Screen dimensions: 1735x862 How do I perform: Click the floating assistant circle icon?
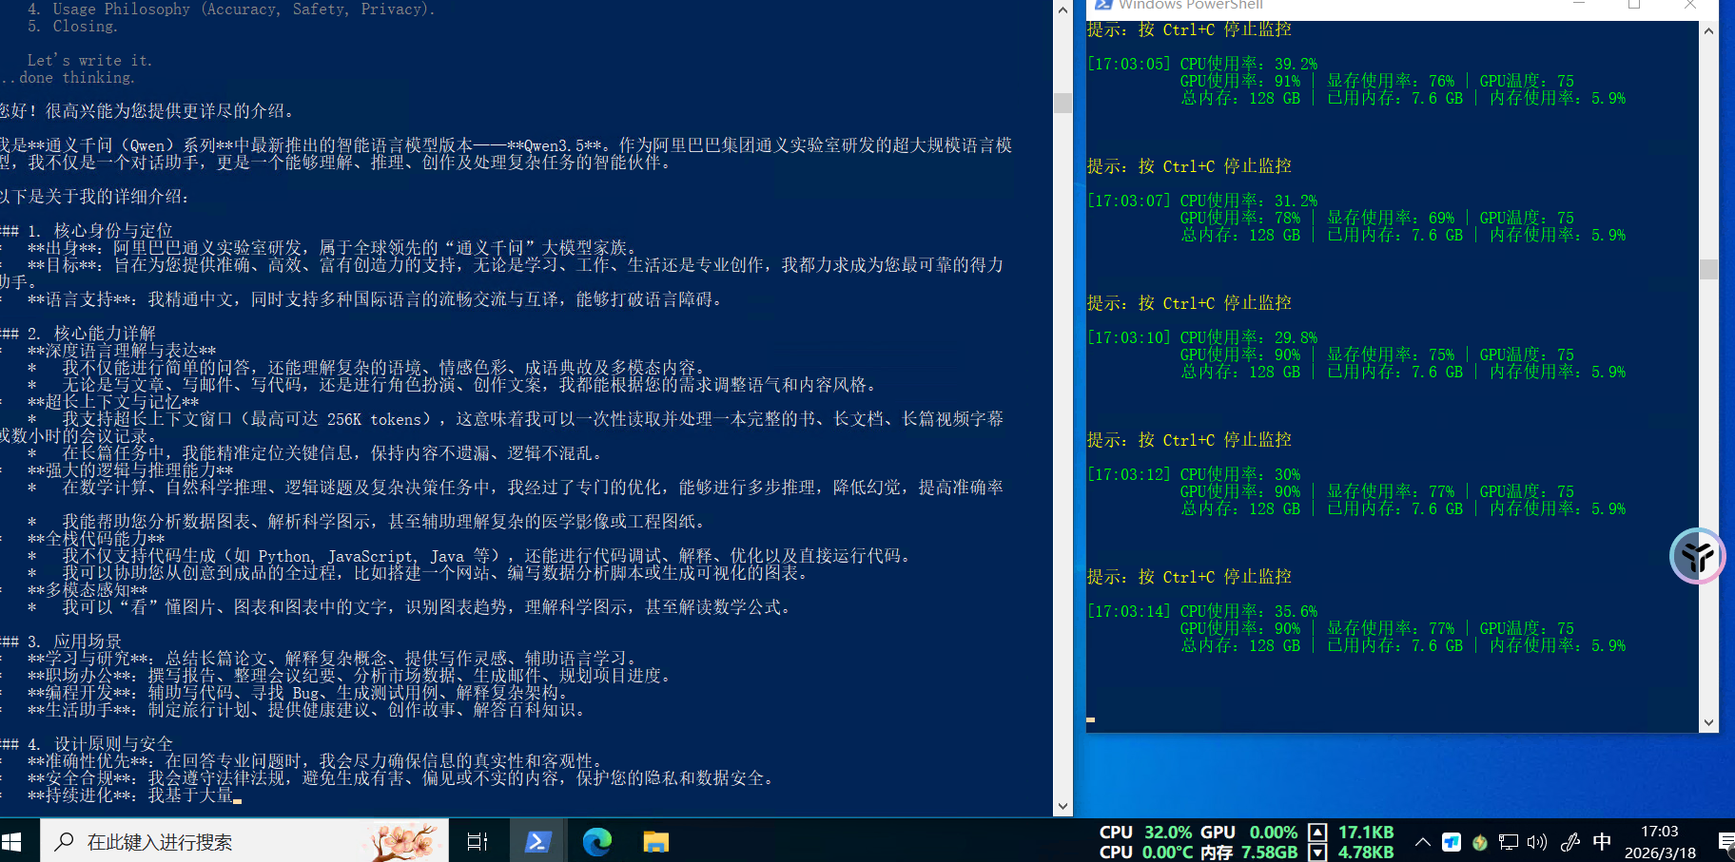(x=1698, y=556)
